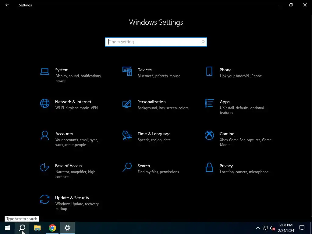Select the Settings gear in taskbar
This screenshot has width=312, height=234.
pos(67,228)
